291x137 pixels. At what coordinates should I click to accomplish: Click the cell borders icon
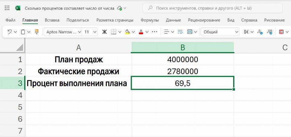[x=114, y=32]
